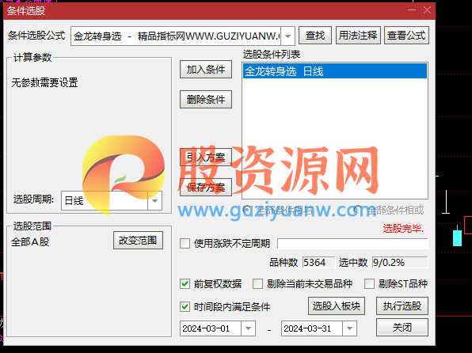
Task: Toggle 时间段内满足条件 checkbox
Action: [185, 306]
